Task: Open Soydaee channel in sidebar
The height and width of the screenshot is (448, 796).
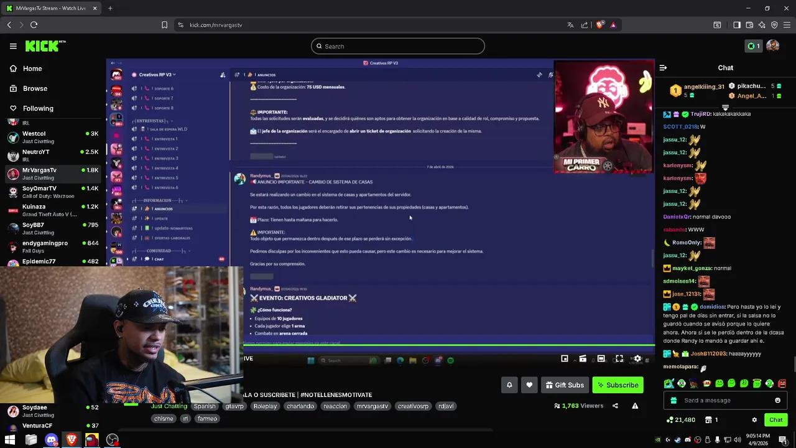Action: 53,411
